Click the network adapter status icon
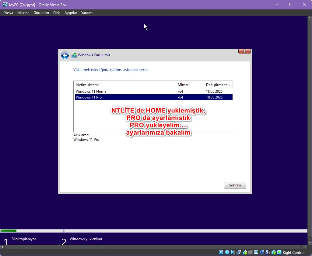This screenshot has width=312, height=256. [x=239, y=252]
